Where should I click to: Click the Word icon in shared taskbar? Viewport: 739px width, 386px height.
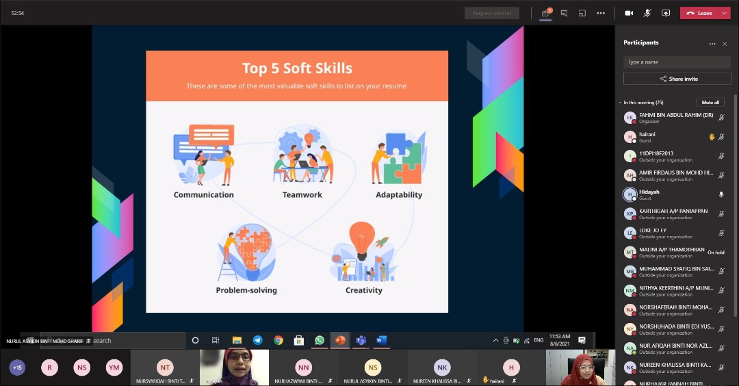click(382, 340)
